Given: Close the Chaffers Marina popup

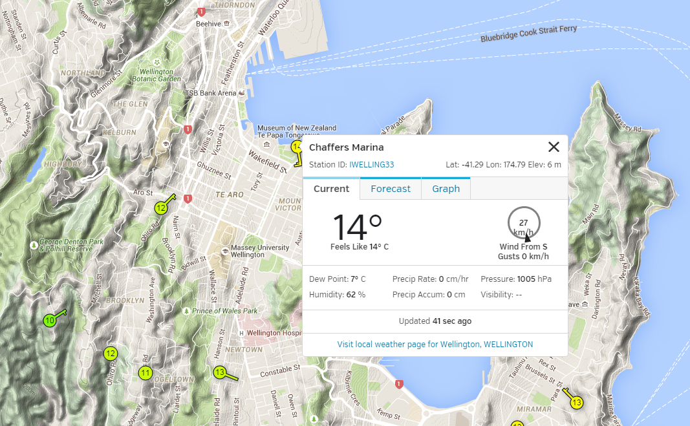Looking at the screenshot, I should (x=554, y=147).
